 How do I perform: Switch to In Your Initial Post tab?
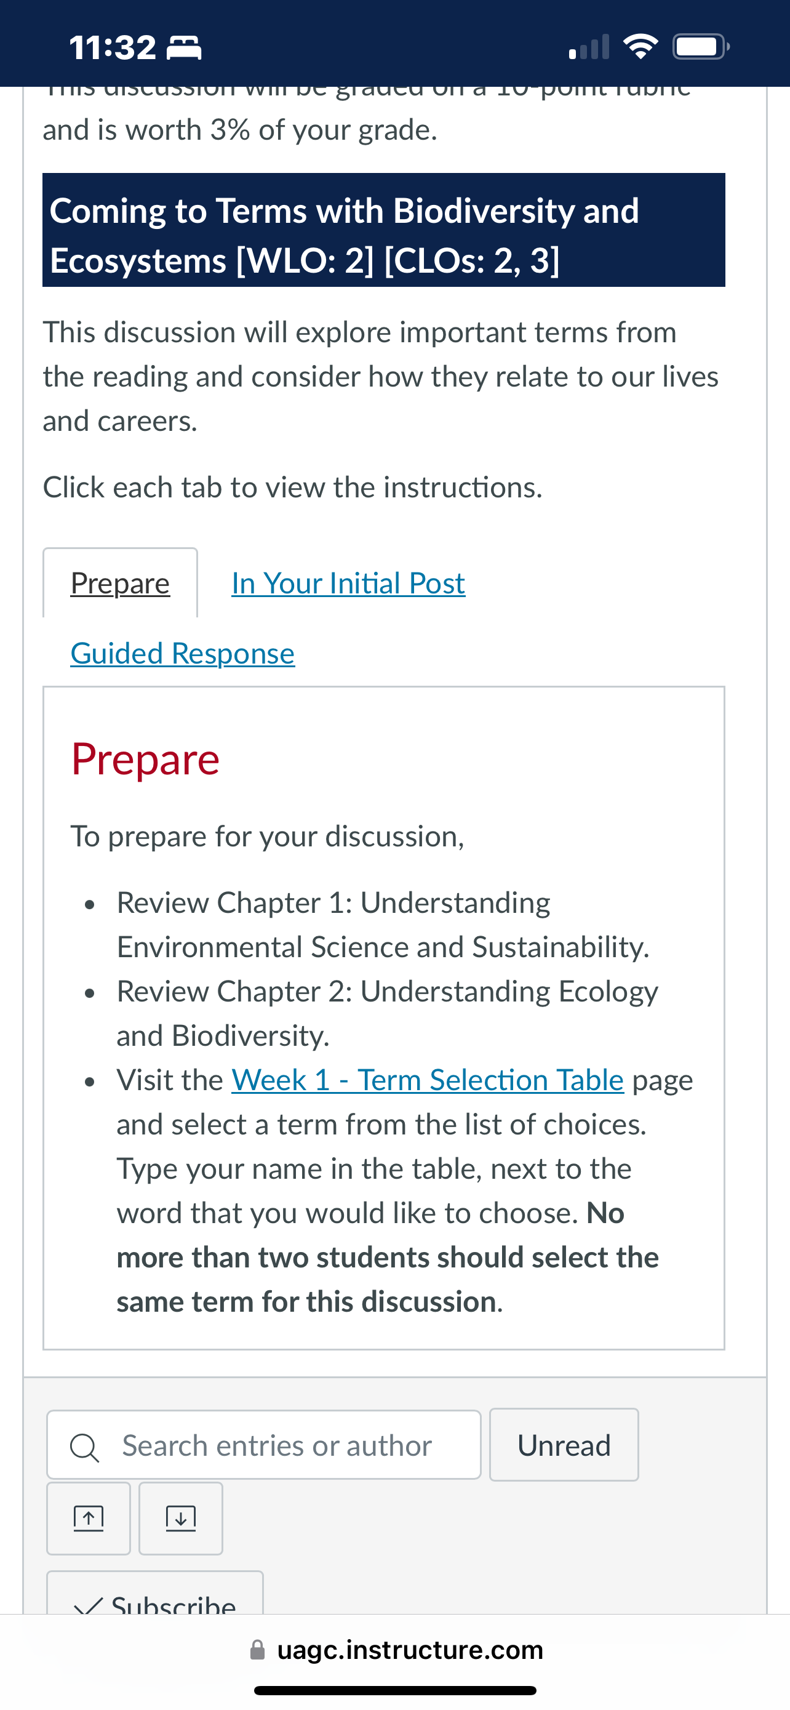(348, 583)
